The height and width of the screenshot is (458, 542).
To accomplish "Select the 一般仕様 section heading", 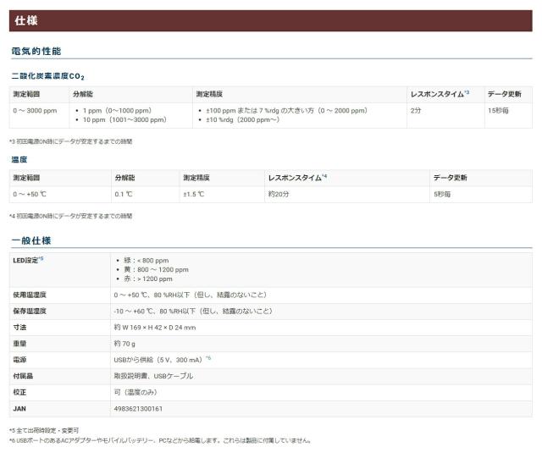I will click(x=31, y=240).
